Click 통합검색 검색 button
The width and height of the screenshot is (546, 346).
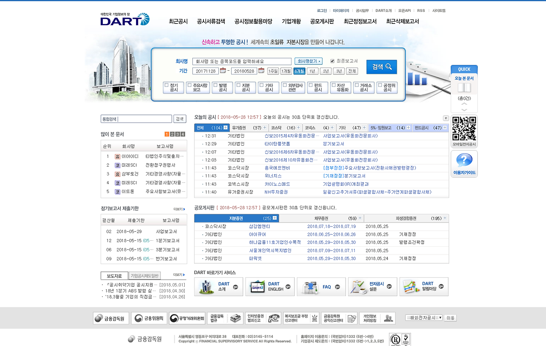click(x=180, y=119)
